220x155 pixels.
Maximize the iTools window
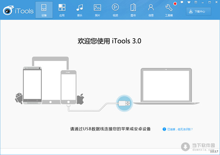point(209,2)
